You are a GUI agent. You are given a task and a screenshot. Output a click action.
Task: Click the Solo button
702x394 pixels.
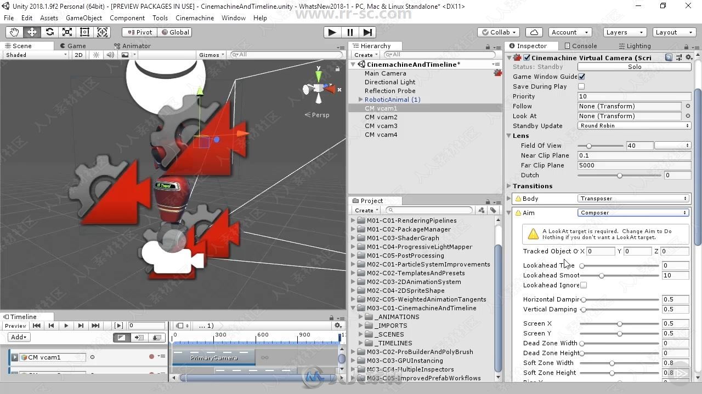[634, 67]
